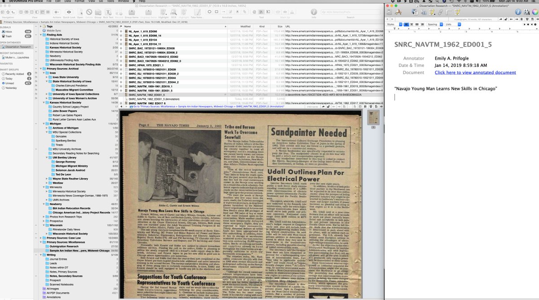Open the Fonts panel in annotation window
Screen dimensions: 539x300
526,12
